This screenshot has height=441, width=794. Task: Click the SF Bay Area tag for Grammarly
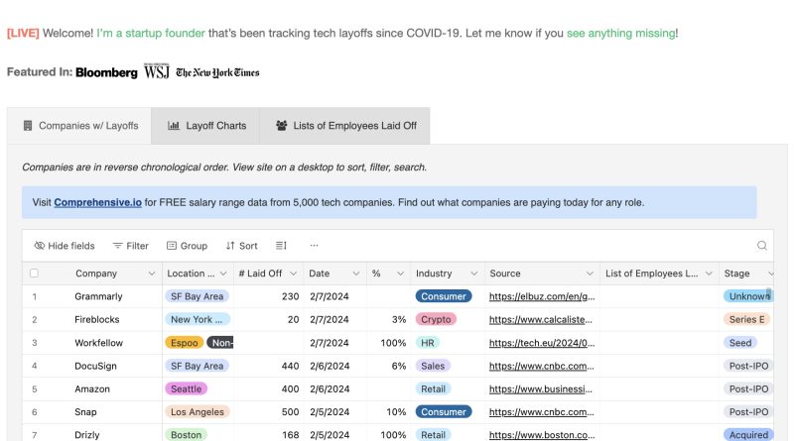[x=197, y=296]
